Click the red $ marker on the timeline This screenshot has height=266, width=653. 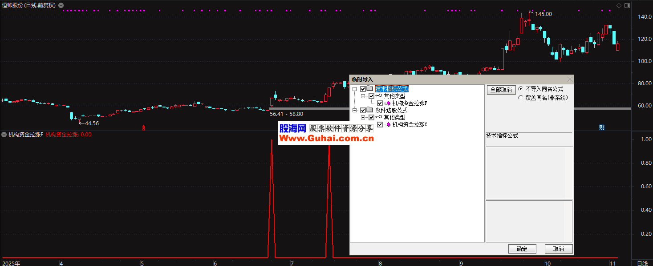[x=144, y=128]
